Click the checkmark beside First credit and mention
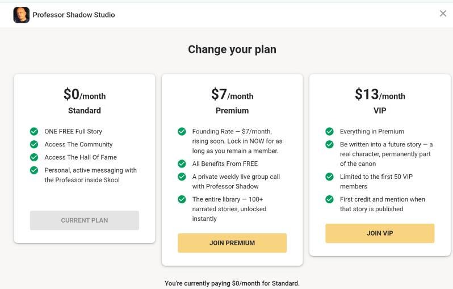This screenshot has width=453, height=289. 329,199
